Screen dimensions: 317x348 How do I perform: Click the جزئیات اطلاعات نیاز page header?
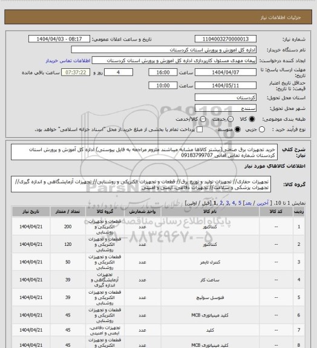[281, 17]
